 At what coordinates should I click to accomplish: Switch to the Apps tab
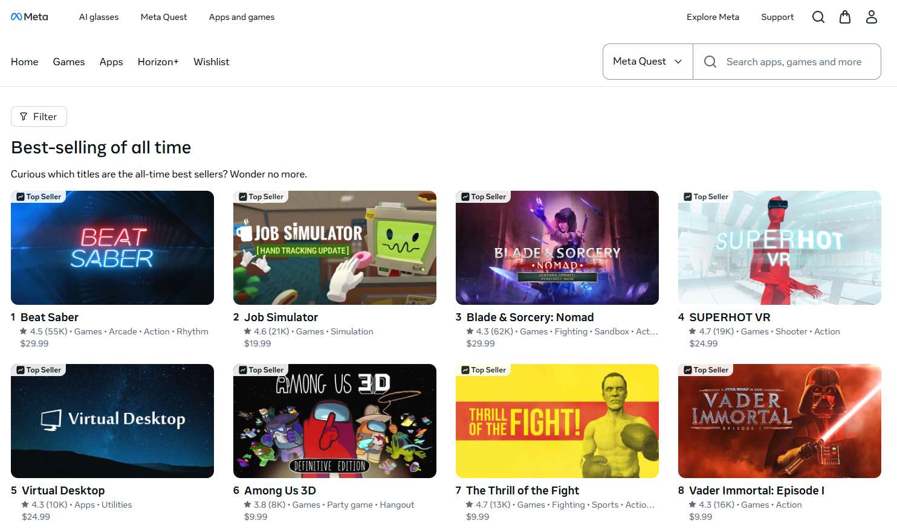pyautogui.click(x=111, y=62)
